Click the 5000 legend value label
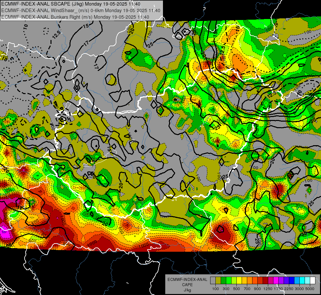 click(x=310, y=289)
